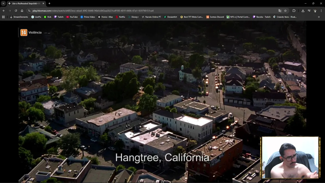Click the webcam overlay thumbnail
325x183 pixels.
point(290,158)
